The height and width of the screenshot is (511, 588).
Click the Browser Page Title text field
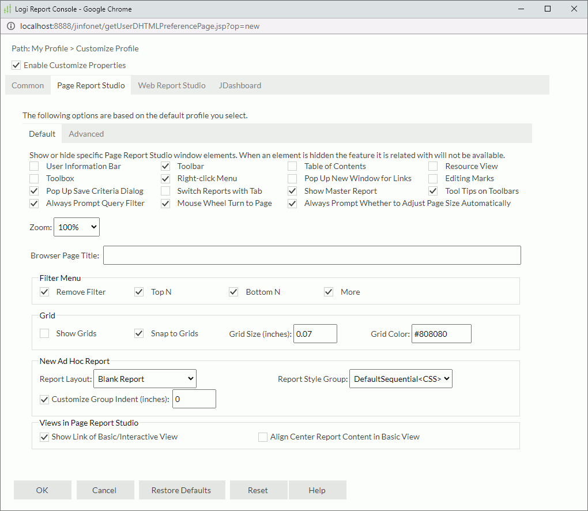coord(312,255)
